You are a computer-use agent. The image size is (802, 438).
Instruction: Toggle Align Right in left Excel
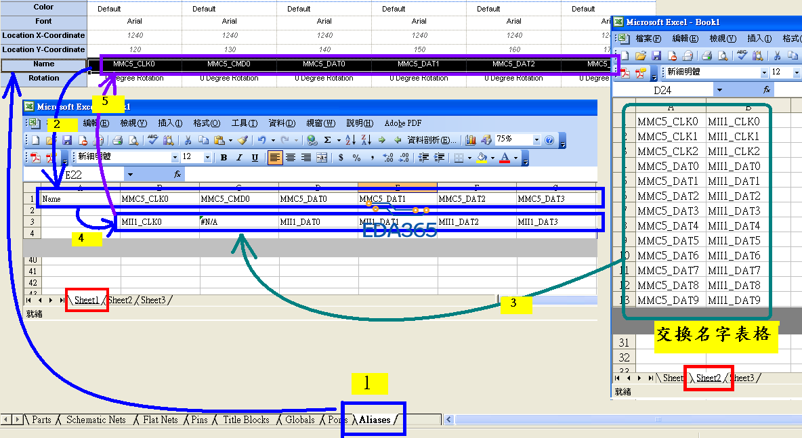pos(306,158)
